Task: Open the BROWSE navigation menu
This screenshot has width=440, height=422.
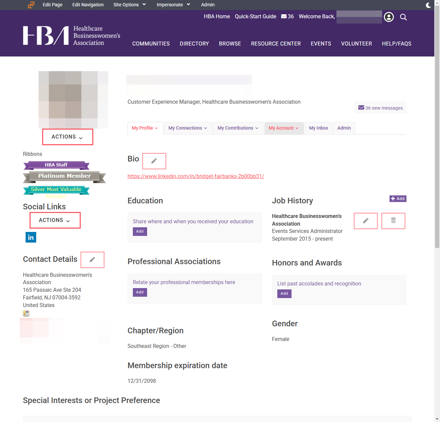Action: point(230,44)
